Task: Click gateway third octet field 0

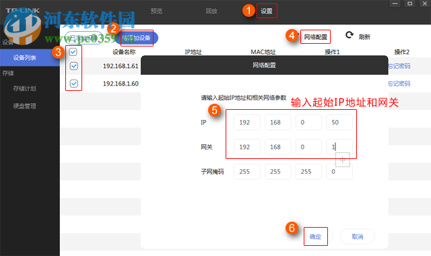Action: pos(308,147)
